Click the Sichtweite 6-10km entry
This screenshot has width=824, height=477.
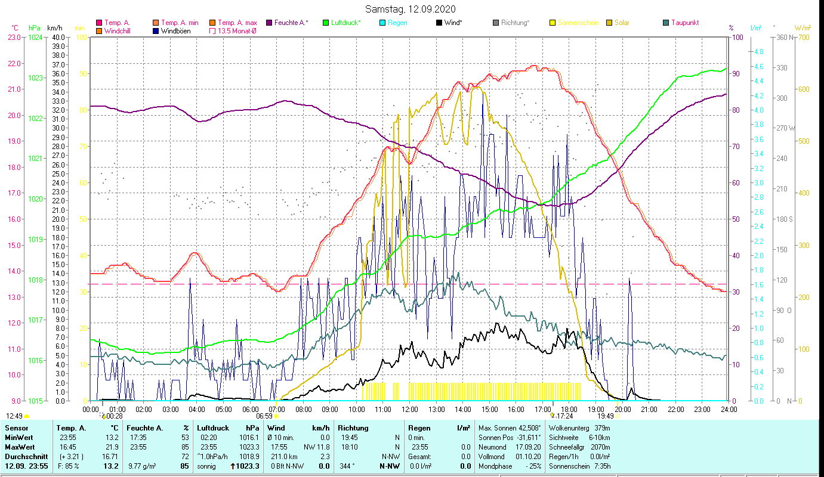(579, 438)
